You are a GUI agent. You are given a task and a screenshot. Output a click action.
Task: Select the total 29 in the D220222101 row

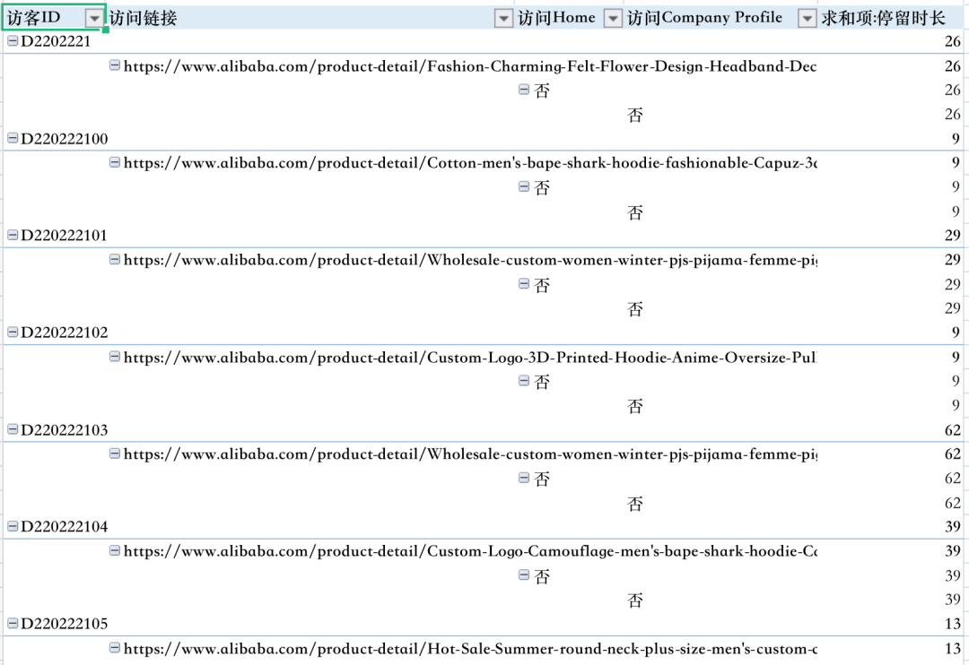[952, 235]
